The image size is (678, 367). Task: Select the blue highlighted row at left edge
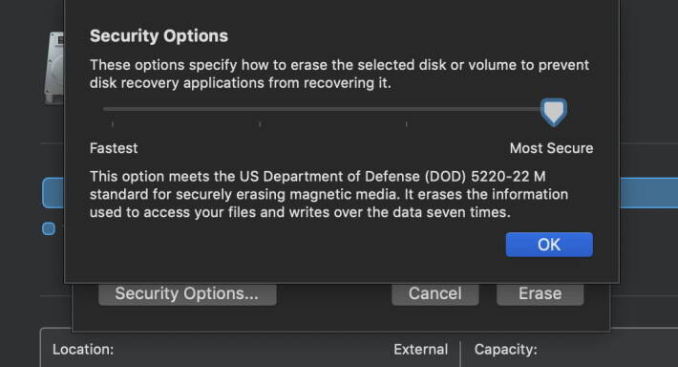(x=53, y=193)
